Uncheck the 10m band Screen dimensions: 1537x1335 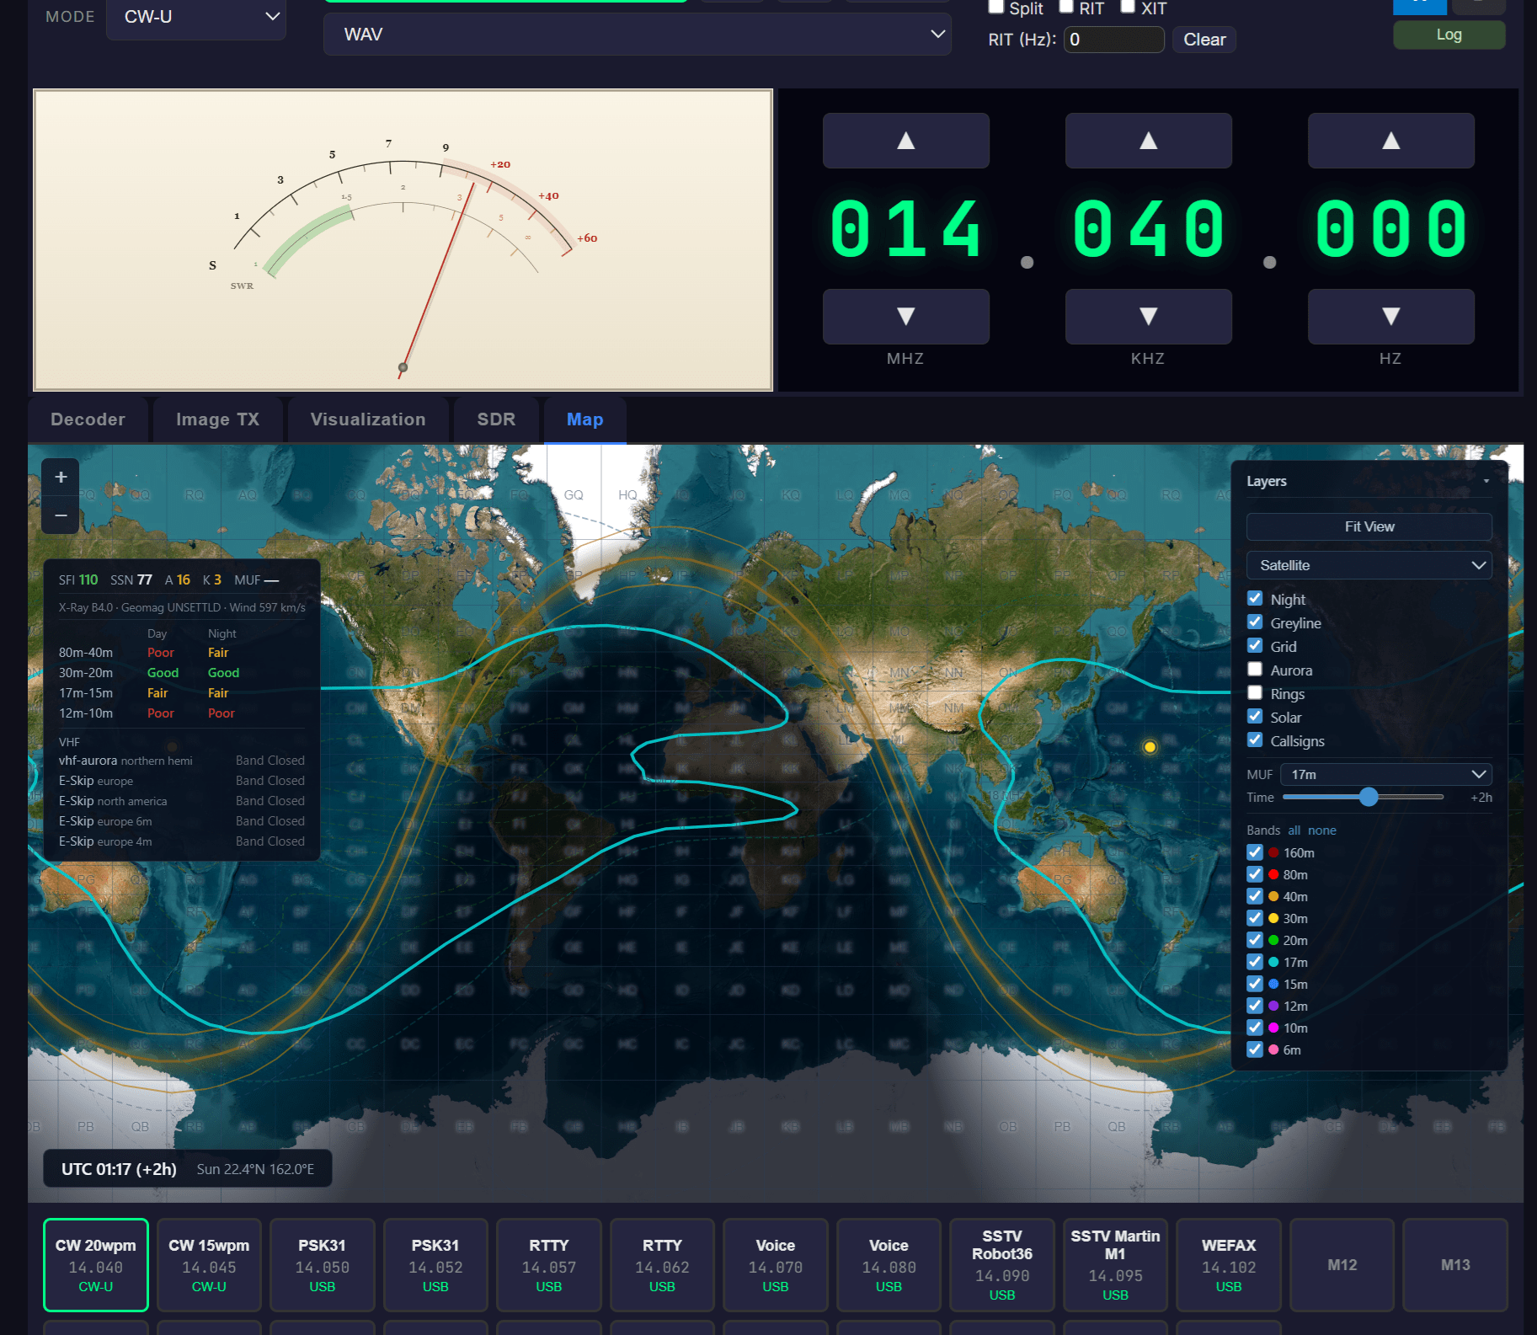point(1255,1027)
